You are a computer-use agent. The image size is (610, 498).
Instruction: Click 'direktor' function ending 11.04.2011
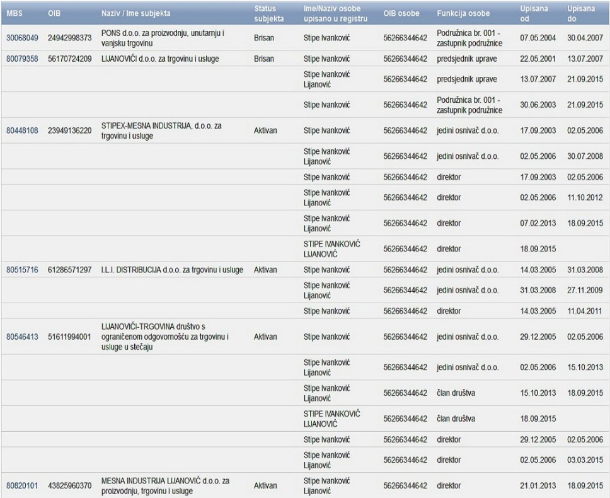point(449,311)
